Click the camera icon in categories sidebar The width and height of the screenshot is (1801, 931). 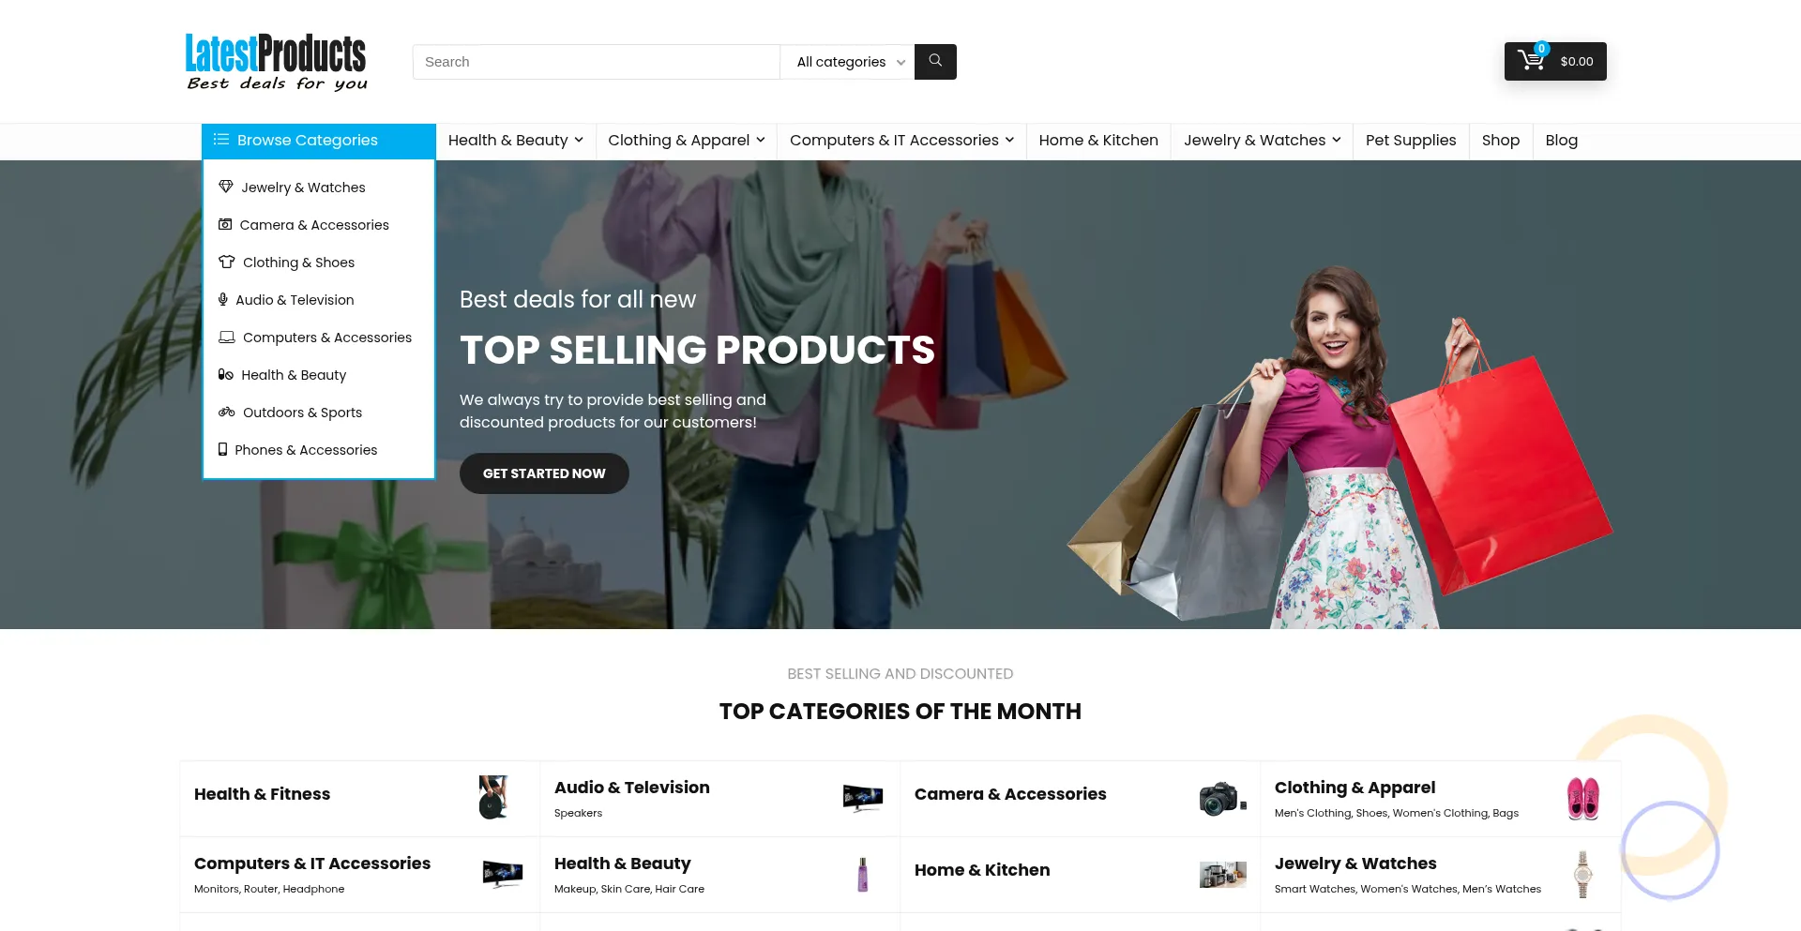click(x=225, y=224)
